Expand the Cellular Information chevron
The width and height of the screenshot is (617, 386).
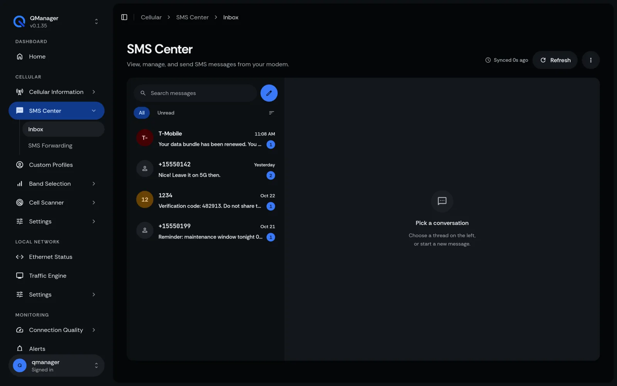[94, 92]
